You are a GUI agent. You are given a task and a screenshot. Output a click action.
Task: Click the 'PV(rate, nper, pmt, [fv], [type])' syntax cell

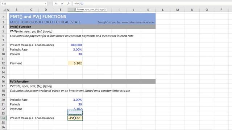point(31,86)
